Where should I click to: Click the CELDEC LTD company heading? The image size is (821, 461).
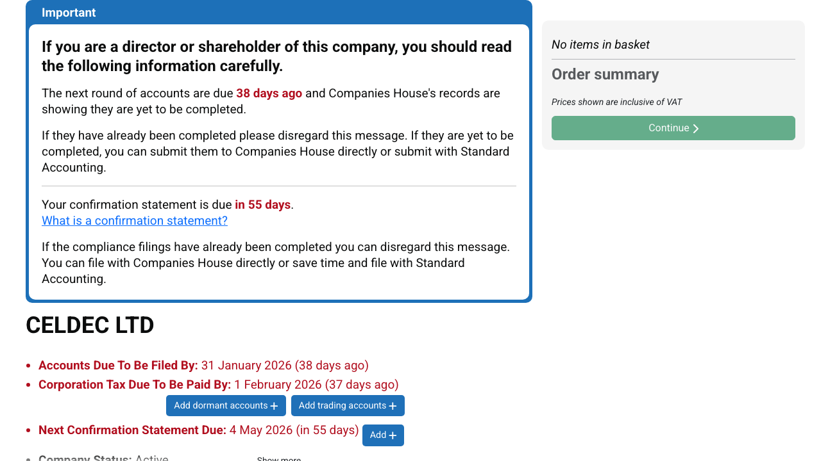[90, 325]
